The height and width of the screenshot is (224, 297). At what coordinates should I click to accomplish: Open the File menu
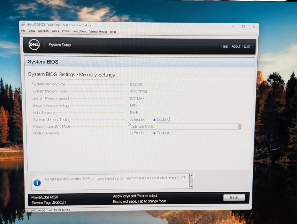coord(23,31)
